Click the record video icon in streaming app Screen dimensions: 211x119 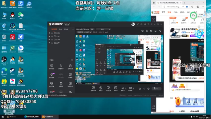pyautogui.click(x=140, y=89)
